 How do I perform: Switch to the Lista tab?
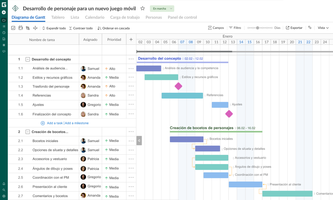pyautogui.click(x=75, y=18)
